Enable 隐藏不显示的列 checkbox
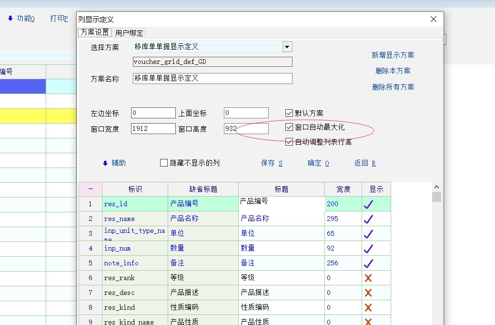Screen dimensions: 495x325 click(x=164, y=163)
